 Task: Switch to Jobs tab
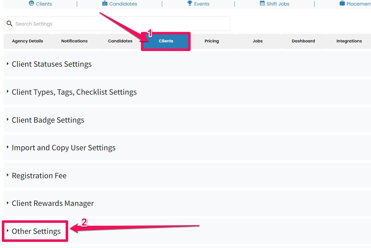[258, 41]
